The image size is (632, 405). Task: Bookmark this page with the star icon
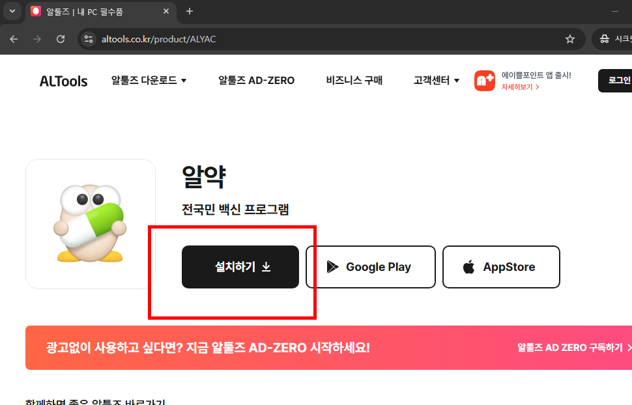pyautogui.click(x=569, y=39)
